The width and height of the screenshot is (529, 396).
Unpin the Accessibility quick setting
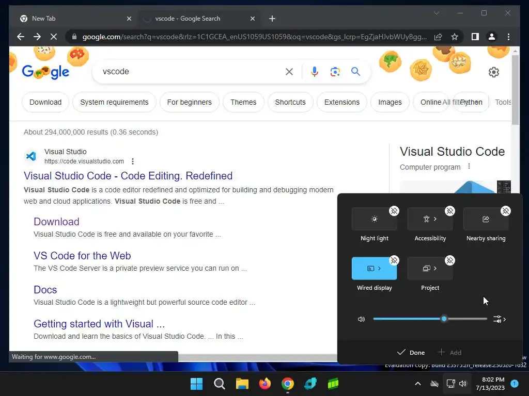coord(450,211)
